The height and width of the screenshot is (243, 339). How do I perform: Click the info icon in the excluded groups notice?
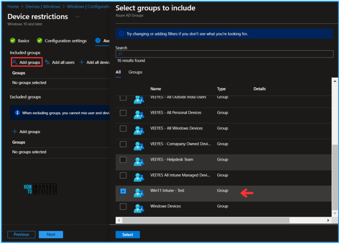[17, 112]
